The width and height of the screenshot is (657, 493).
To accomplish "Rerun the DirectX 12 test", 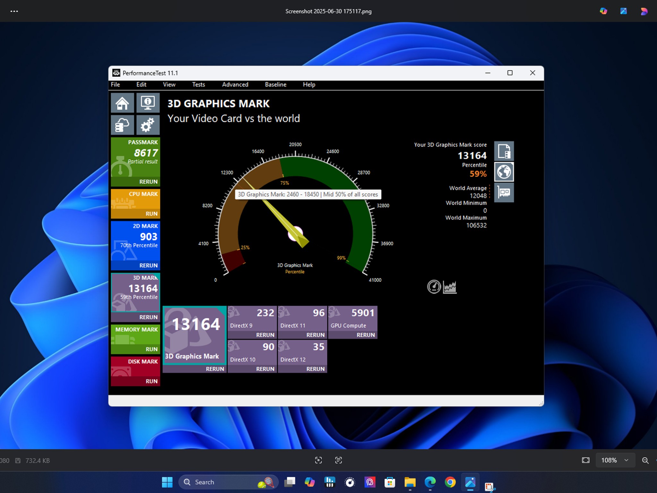I will [315, 369].
